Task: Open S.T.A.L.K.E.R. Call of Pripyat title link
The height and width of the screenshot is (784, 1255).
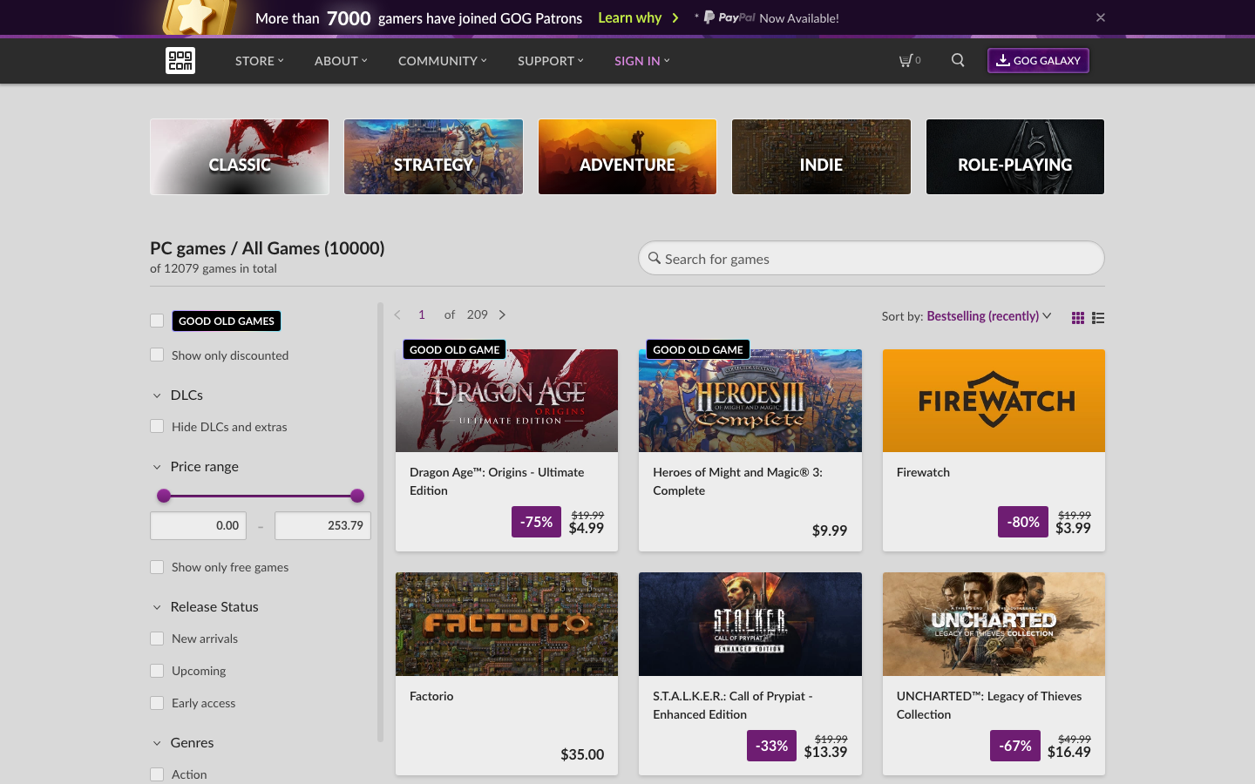Action: (x=732, y=705)
